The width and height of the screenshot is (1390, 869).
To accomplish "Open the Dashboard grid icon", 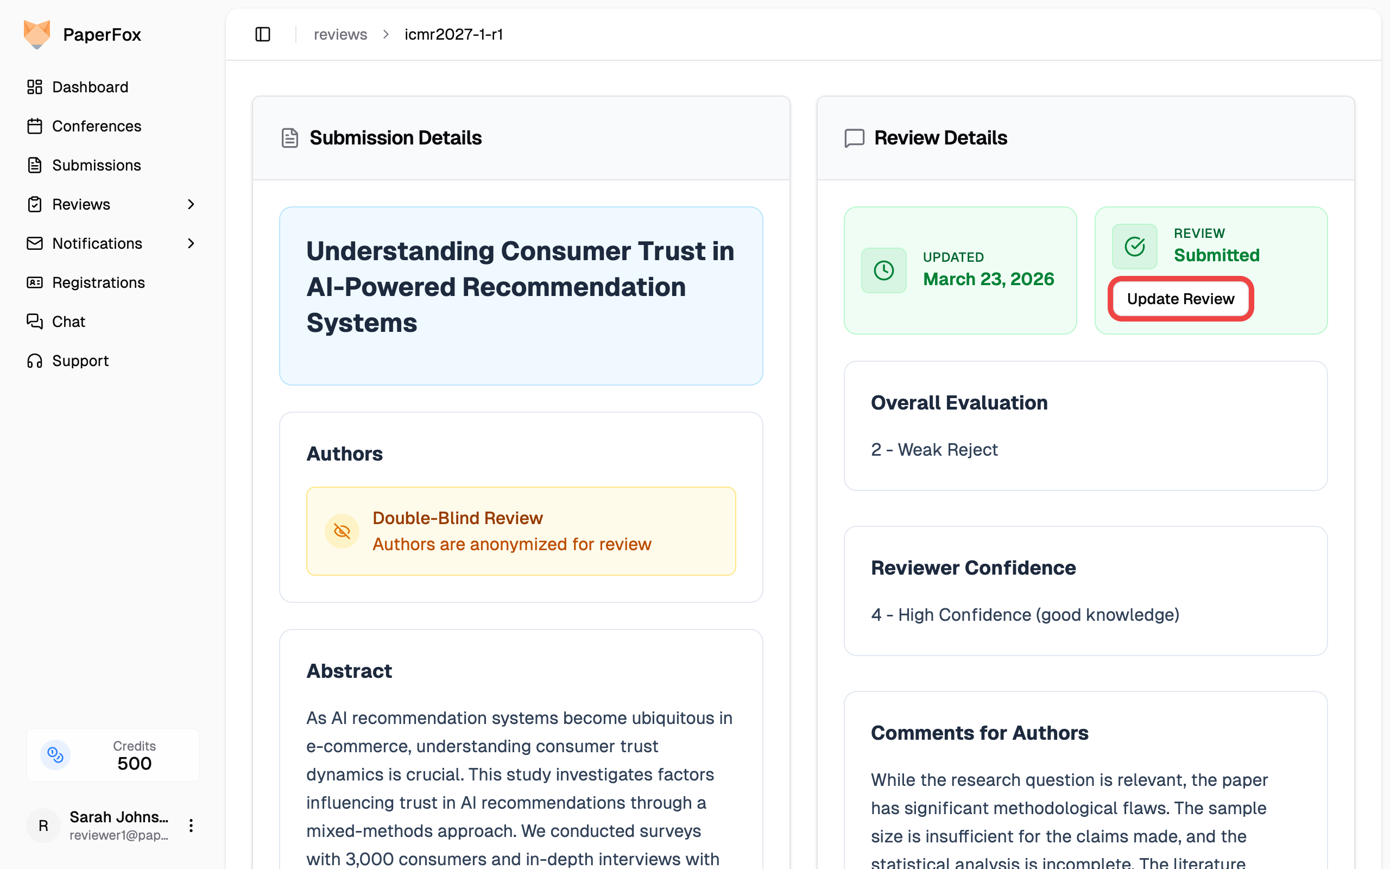I will pyautogui.click(x=34, y=87).
